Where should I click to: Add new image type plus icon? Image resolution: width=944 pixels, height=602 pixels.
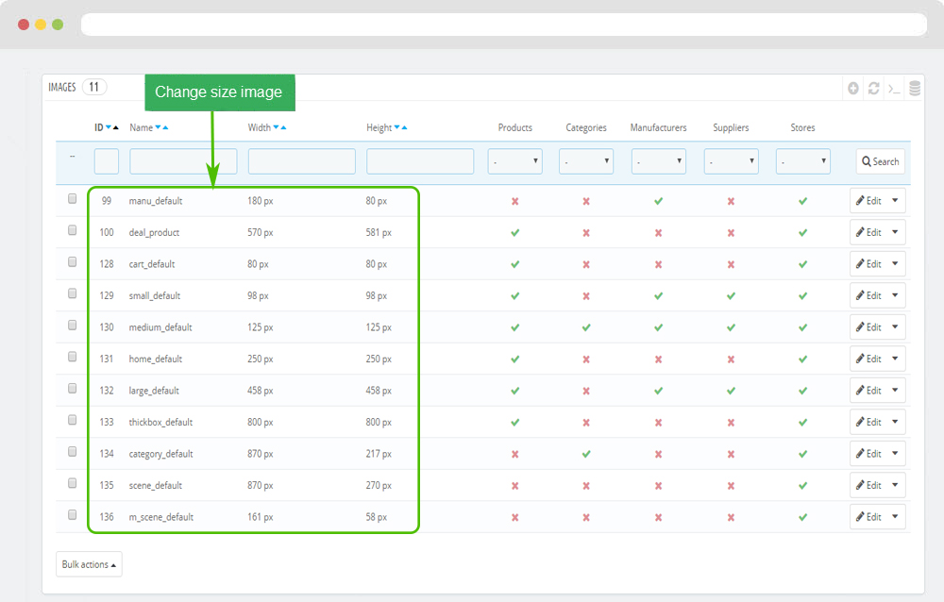tap(853, 89)
